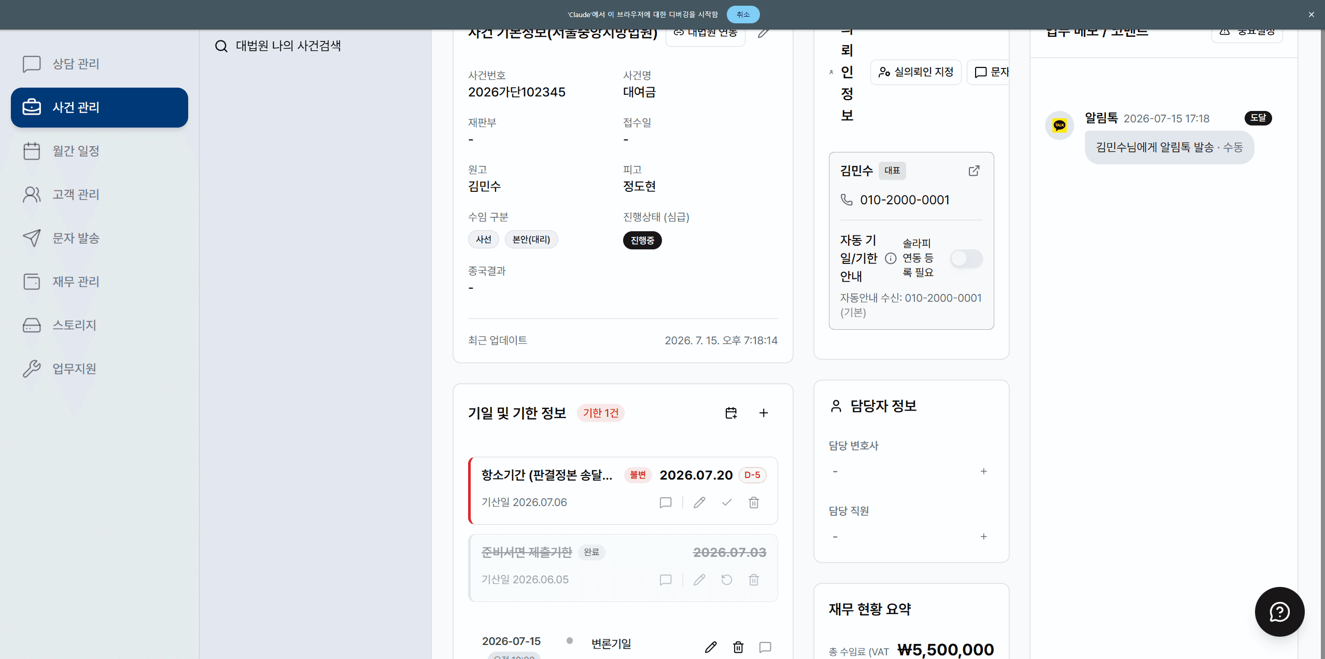Open comment icon for 항소기간 deadline
The image size is (1325, 659).
[666, 502]
